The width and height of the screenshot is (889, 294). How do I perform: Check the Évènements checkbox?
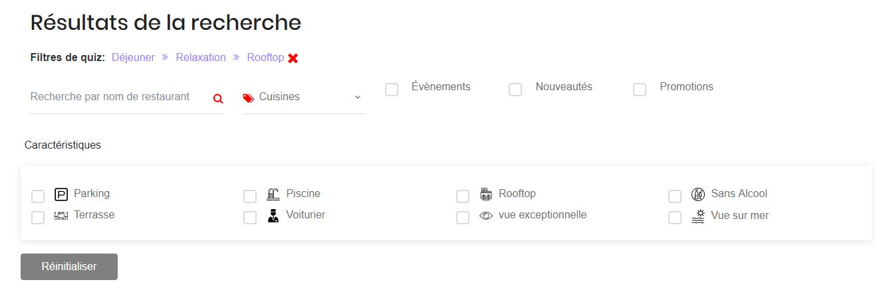coord(392,90)
